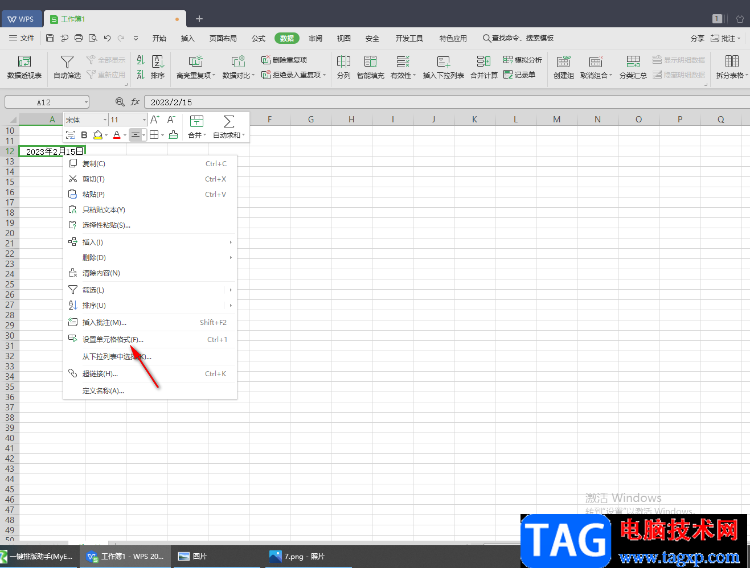Image resolution: width=750 pixels, height=568 pixels.
Task: Pick the fill color bucket swatch
Action: click(x=97, y=135)
